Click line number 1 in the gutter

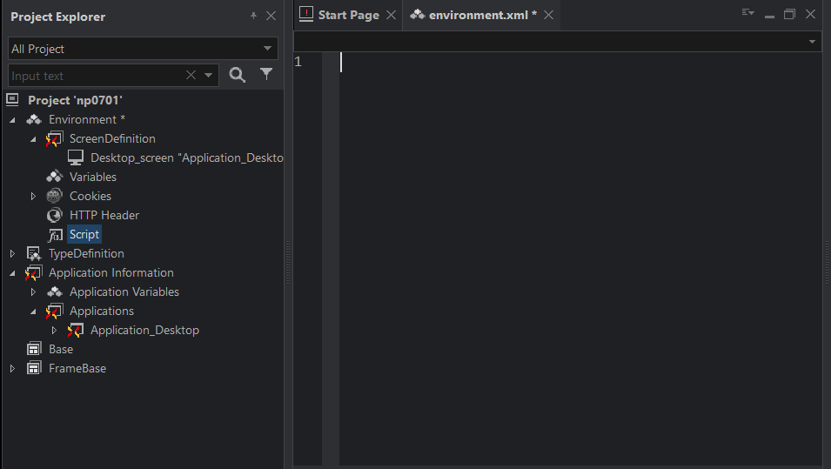tap(298, 62)
